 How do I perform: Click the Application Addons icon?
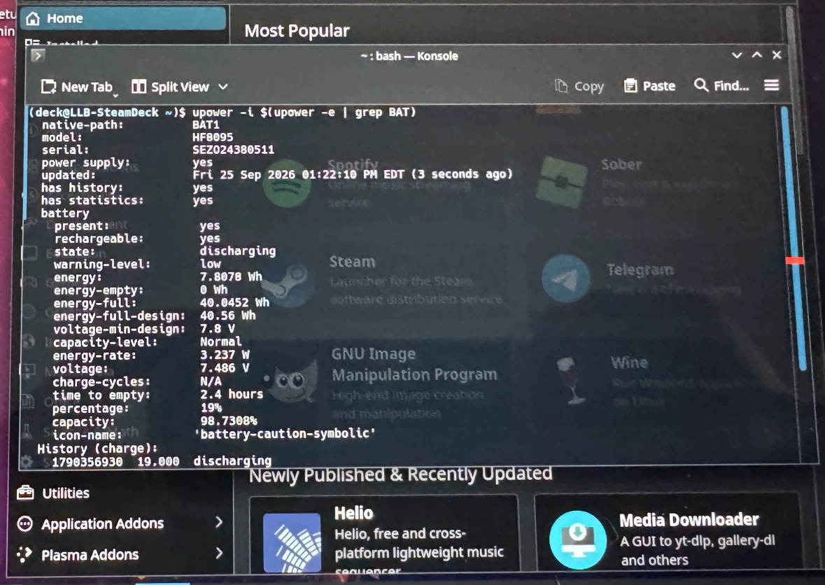tap(24, 523)
